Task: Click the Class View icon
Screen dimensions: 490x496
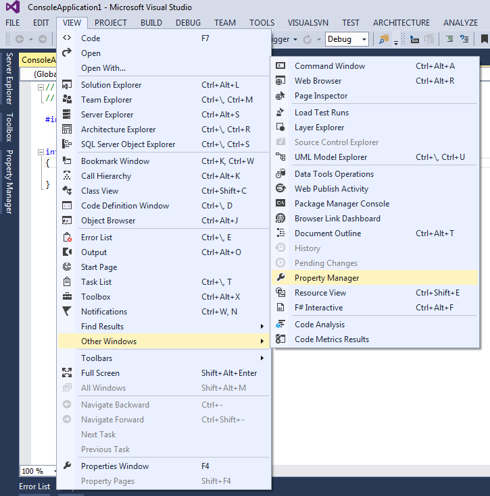Action: point(67,191)
